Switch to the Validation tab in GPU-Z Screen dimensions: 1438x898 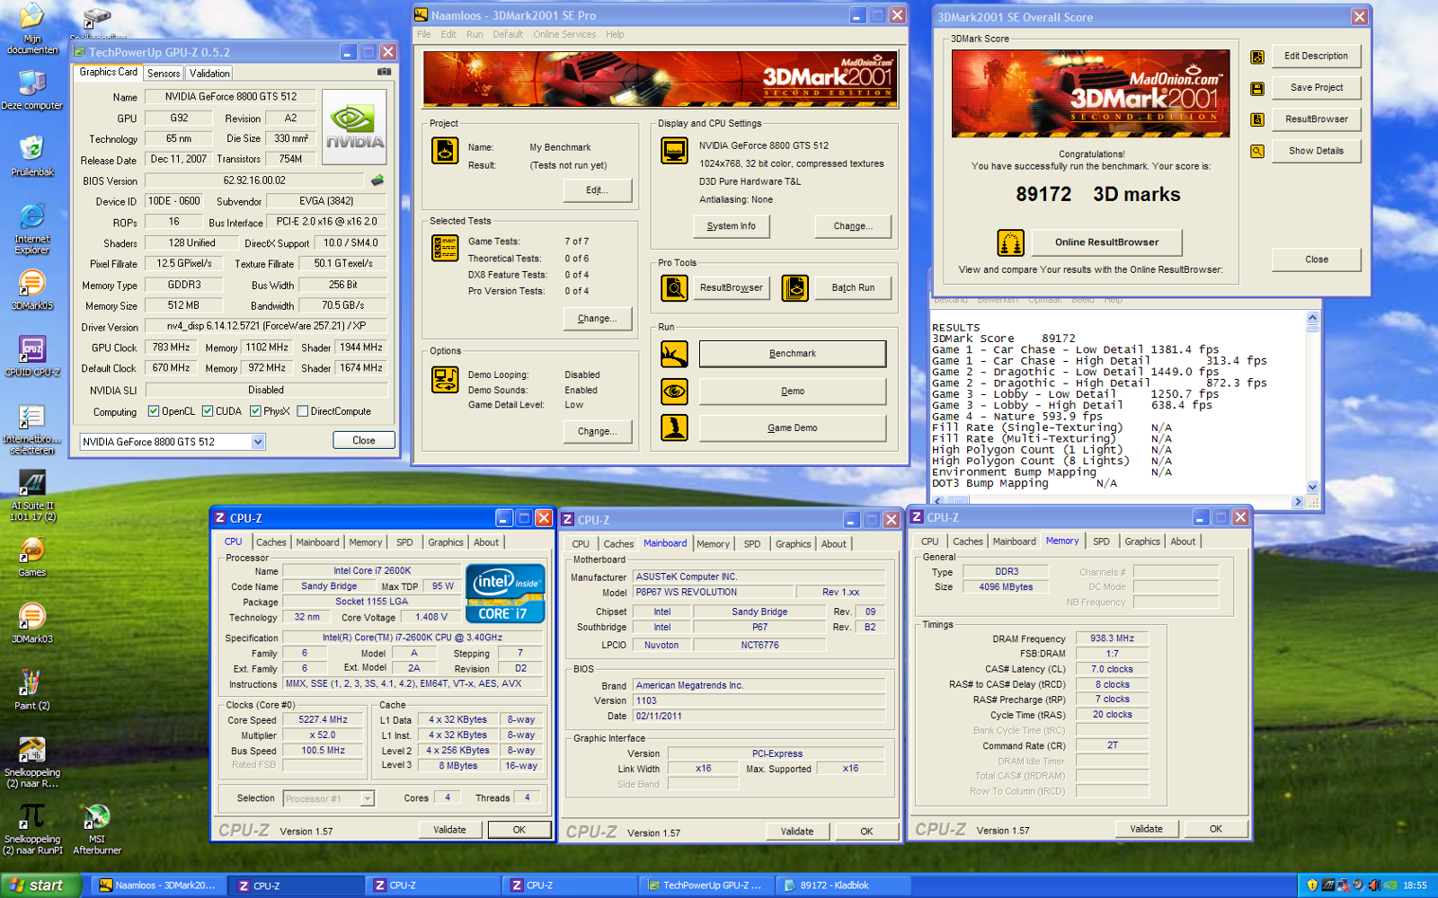[x=209, y=74]
